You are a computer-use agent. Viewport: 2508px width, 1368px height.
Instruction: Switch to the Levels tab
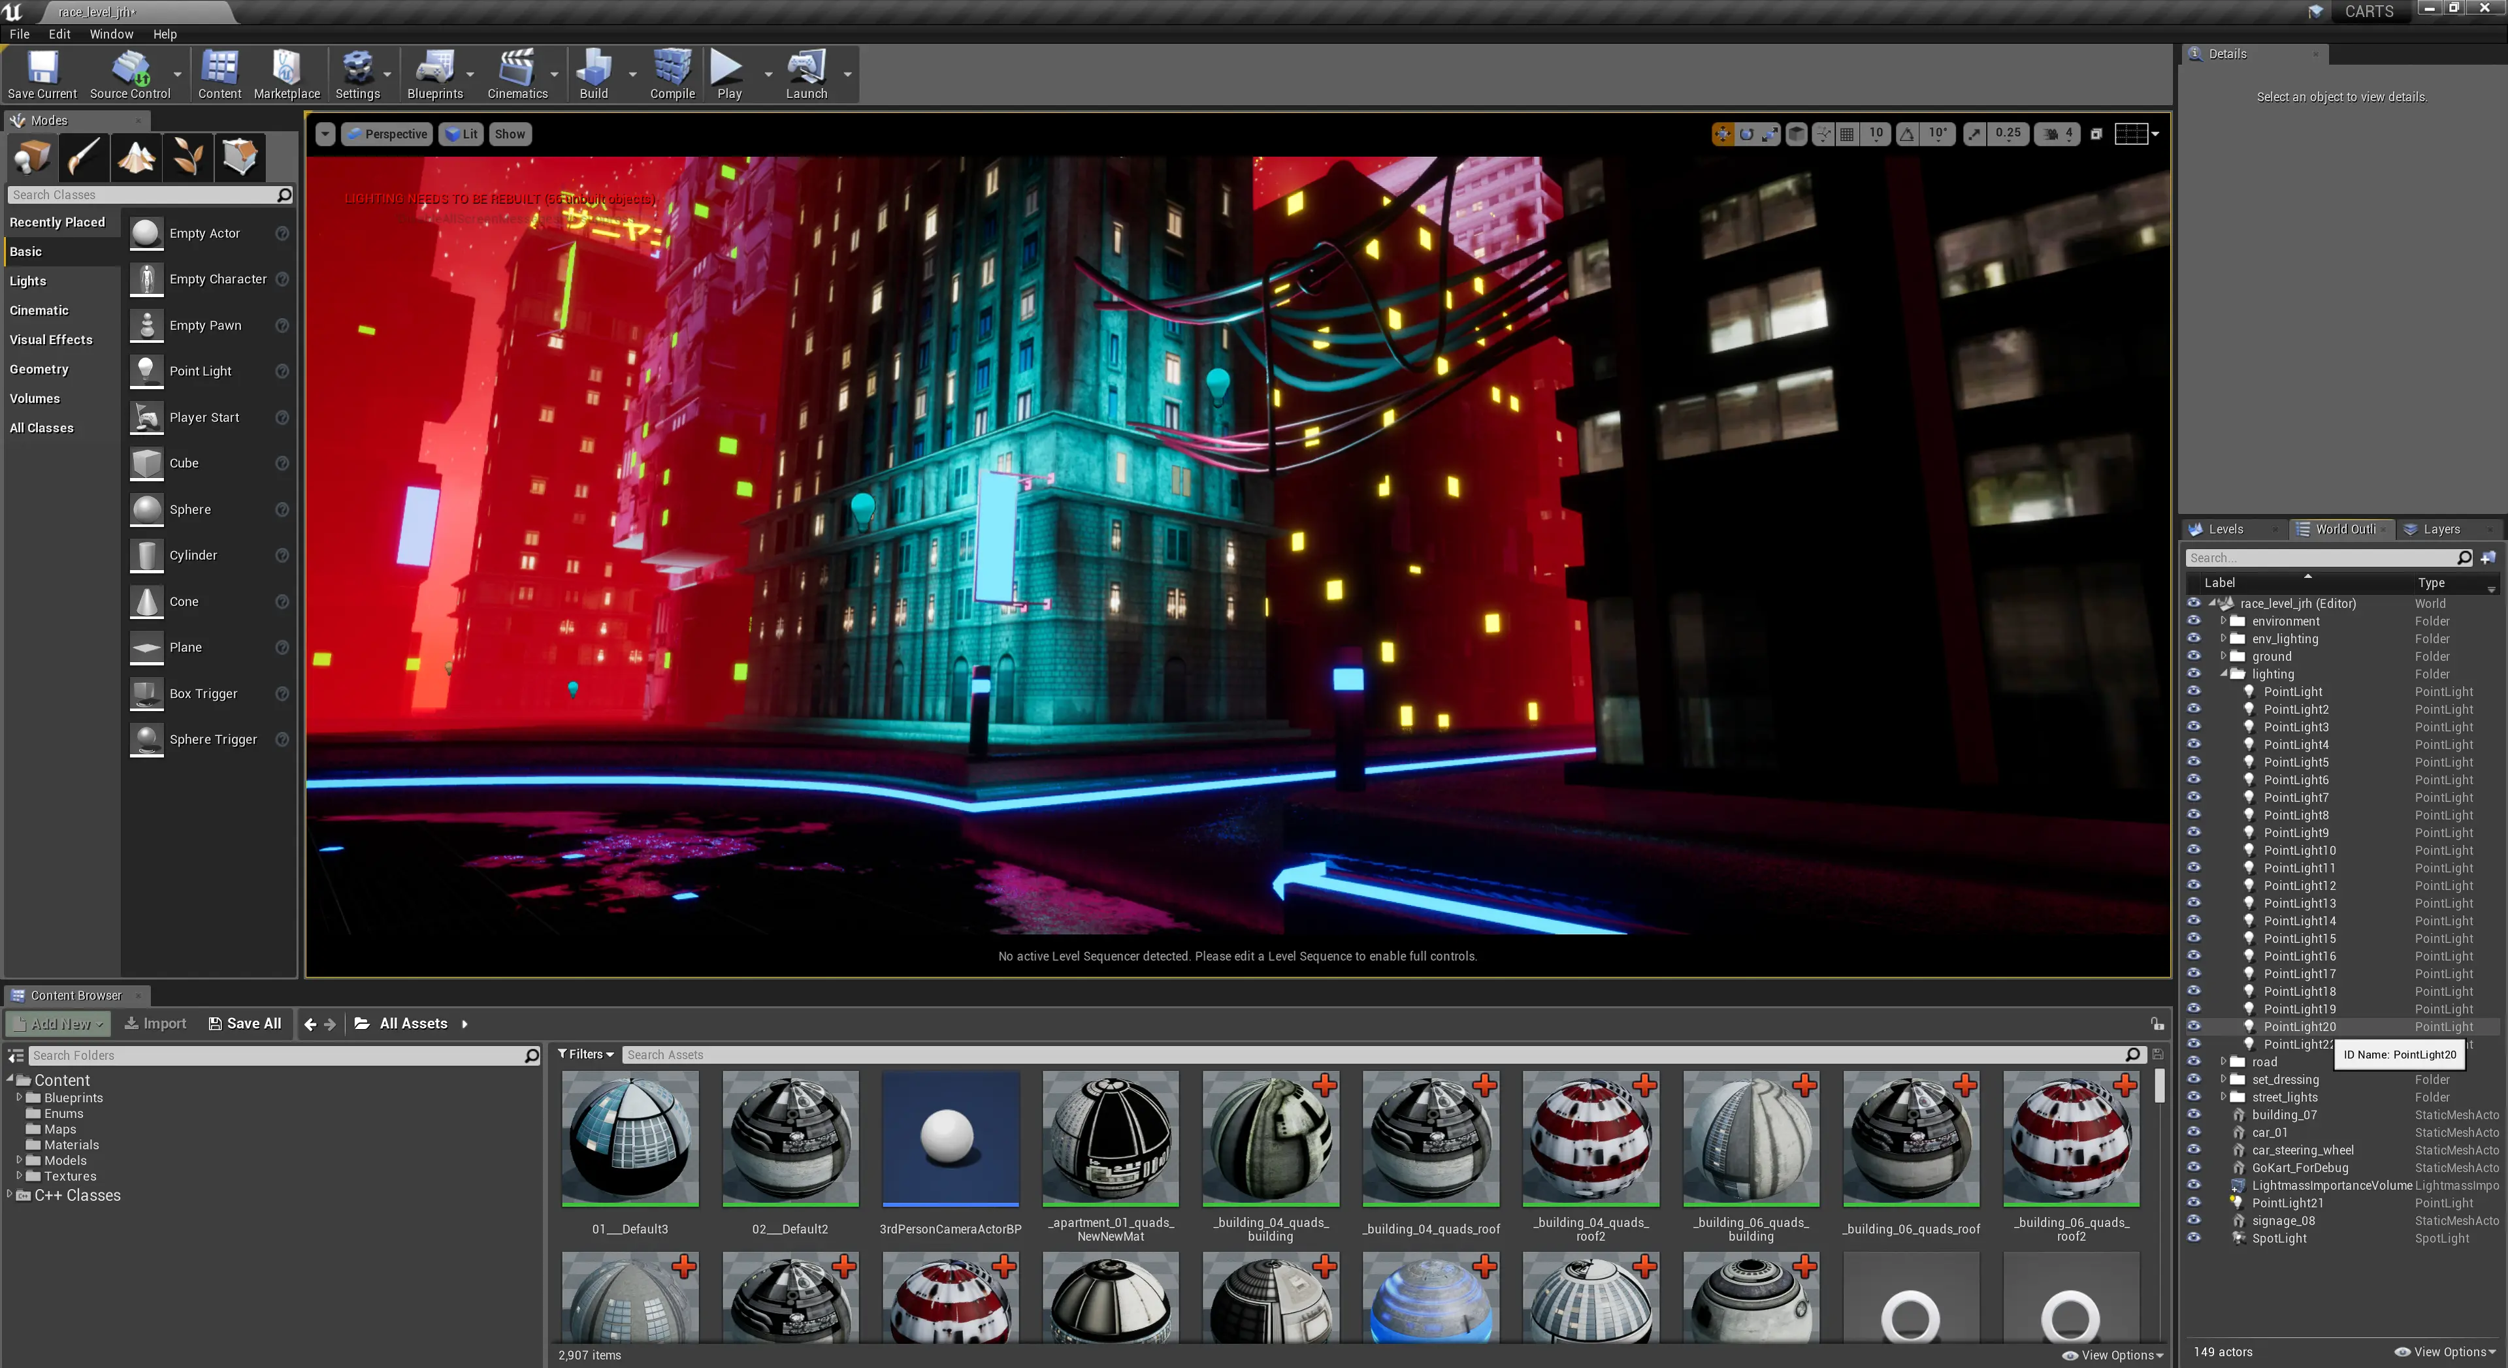(2224, 530)
